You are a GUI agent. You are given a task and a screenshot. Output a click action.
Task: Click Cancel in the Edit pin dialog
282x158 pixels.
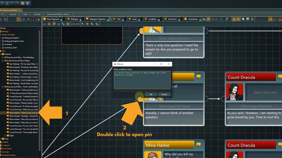164,94
